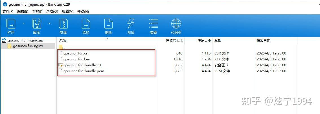Viewport: 320px width, 114px height.
Task: Click the 解压 (Extract) toolbar icon
Action: point(36,23)
